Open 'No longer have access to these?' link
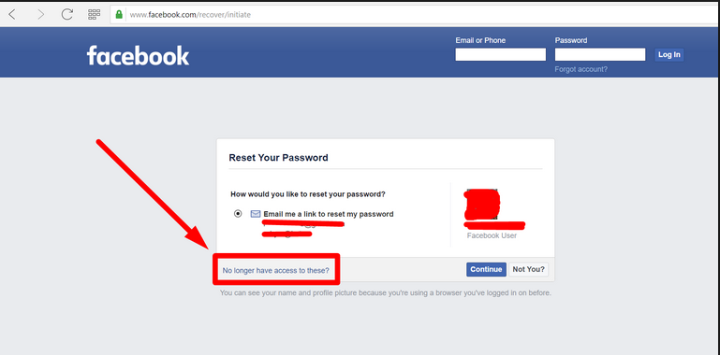This screenshot has width=720, height=355. point(276,270)
